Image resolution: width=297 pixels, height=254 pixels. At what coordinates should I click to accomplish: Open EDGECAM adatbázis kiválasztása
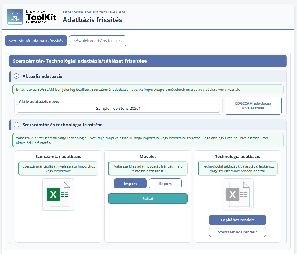(x=253, y=105)
